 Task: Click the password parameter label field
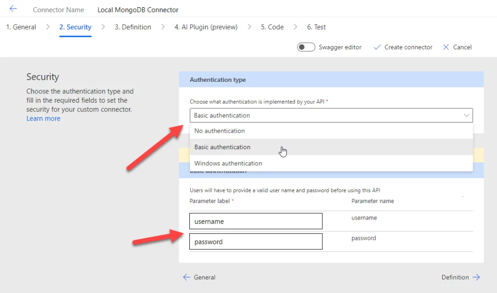pyautogui.click(x=256, y=242)
